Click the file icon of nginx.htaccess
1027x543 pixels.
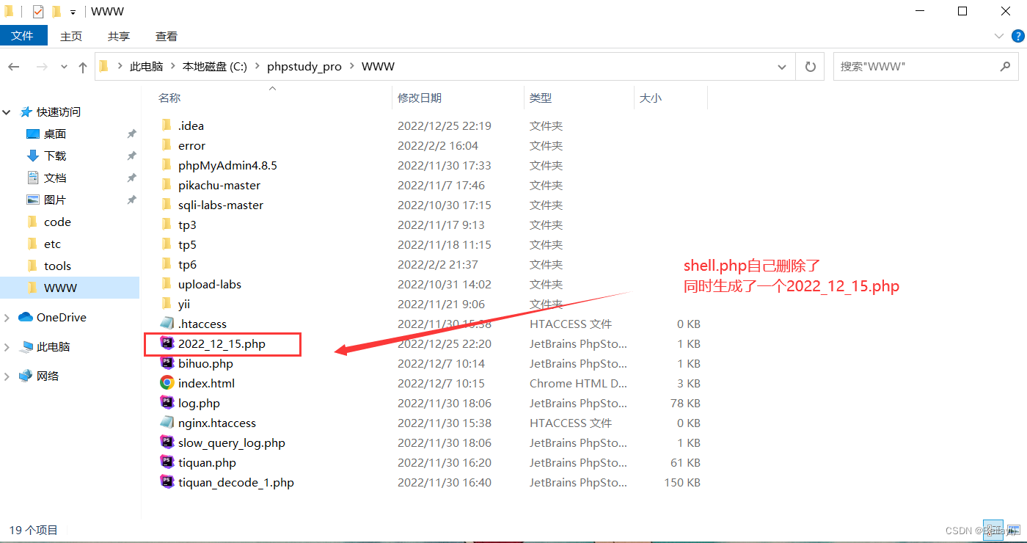click(x=167, y=422)
